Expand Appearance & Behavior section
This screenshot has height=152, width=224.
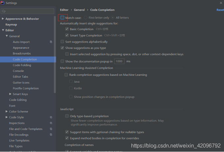click(x=3, y=18)
